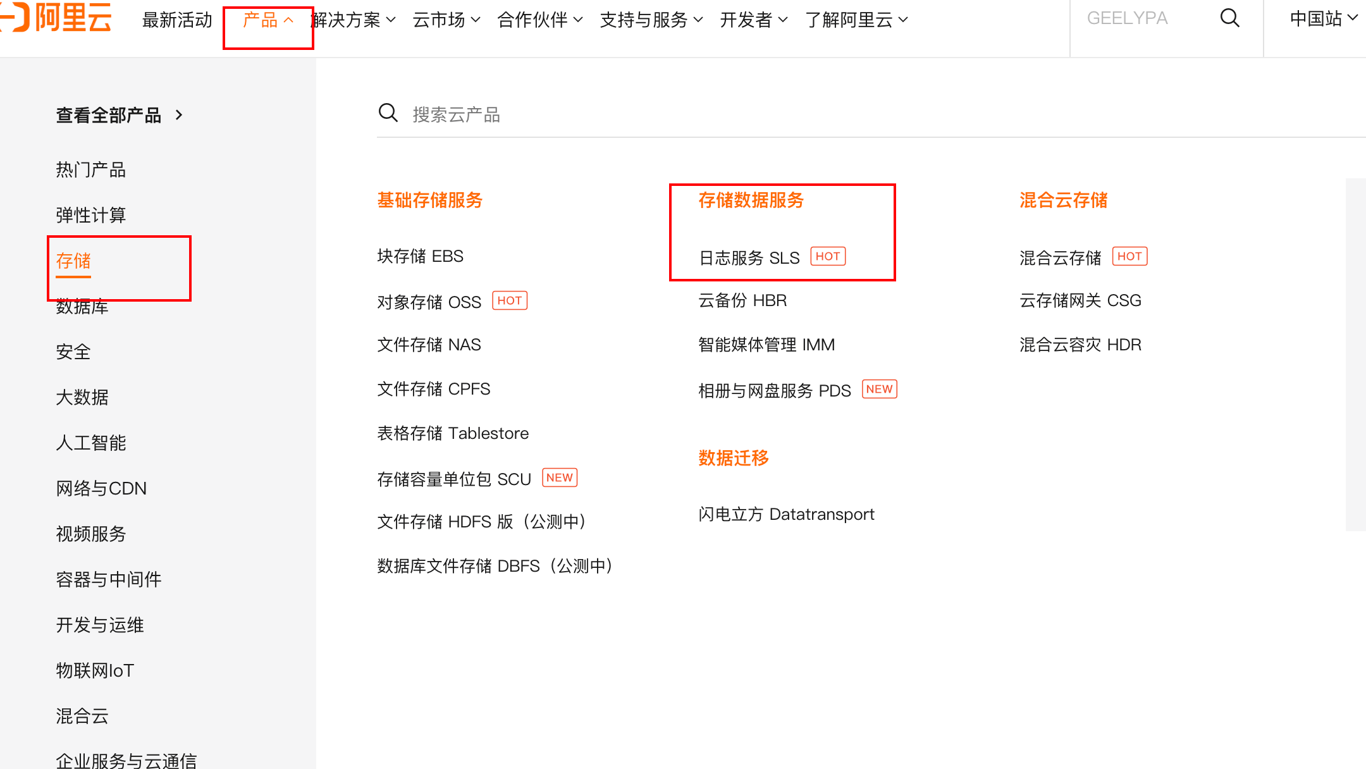Click the magnifier icon beside 搜索云产品
Image resolution: width=1366 pixels, height=769 pixels.
click(x=388, y=113)
